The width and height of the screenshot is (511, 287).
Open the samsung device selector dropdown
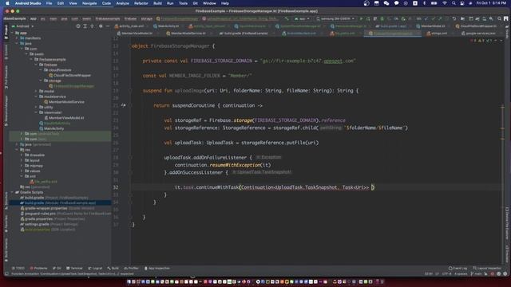(x=335, y=19)
